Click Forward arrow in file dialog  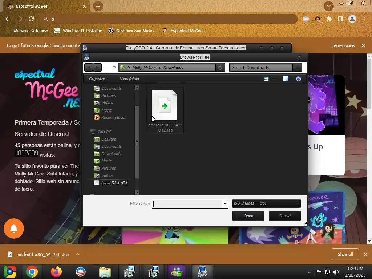click(x=97, y=68)
